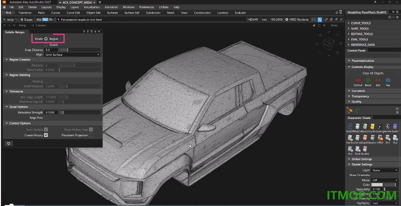
Task: Toggle the Create History checkbox
Action: tap(46, 135)
